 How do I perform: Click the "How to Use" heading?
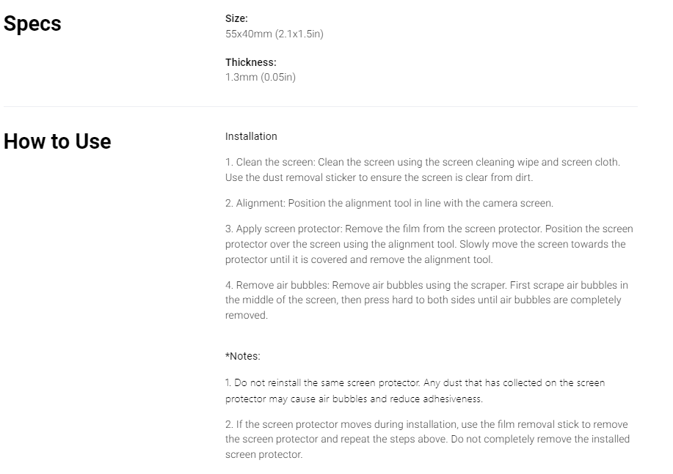[57, 141]
